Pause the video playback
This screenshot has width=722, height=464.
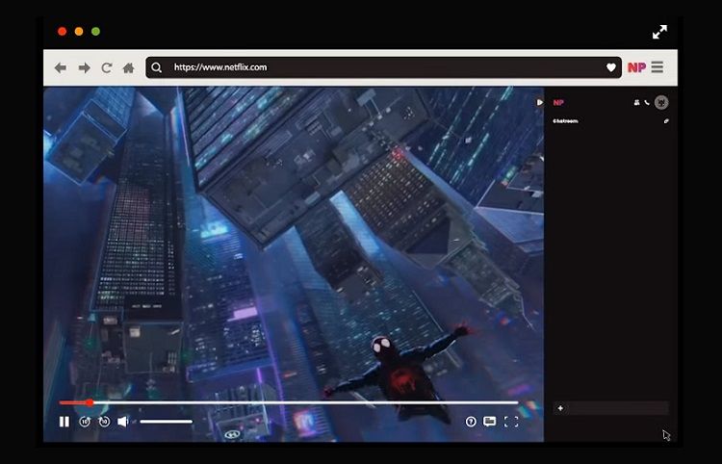[x=64, y=422]
